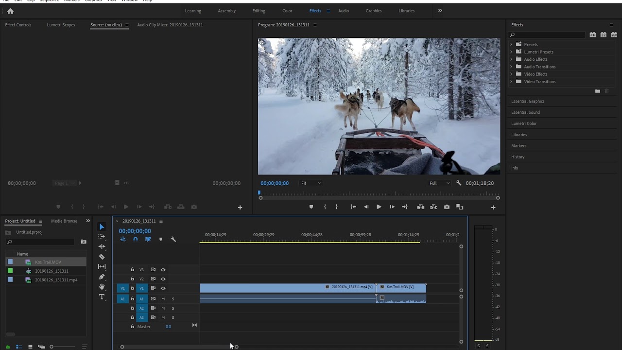Toggle Snap in timeline magnet icon
This screenshot has width=622, height=350.
136,239
